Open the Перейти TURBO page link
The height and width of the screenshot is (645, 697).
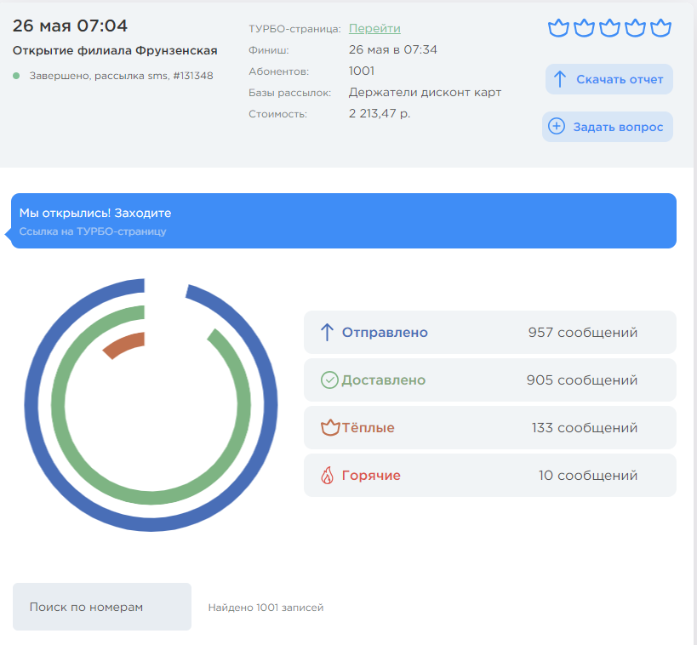click(374, 28)
